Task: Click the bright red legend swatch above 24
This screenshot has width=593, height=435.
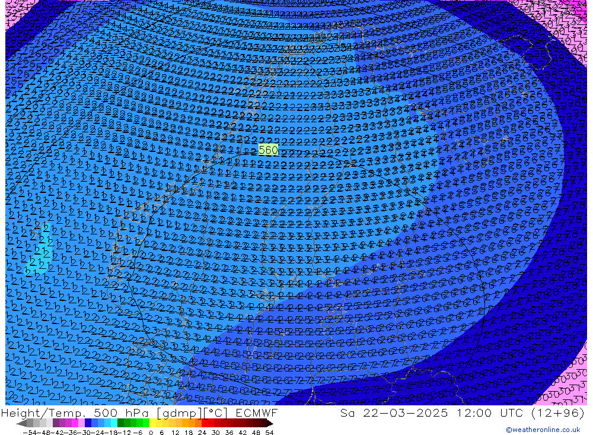Action: coord(205,423)
